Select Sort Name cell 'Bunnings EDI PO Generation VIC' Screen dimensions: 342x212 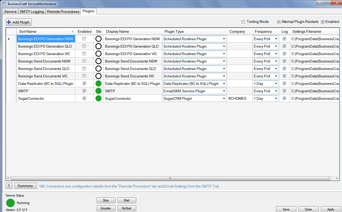coord(46,54)
